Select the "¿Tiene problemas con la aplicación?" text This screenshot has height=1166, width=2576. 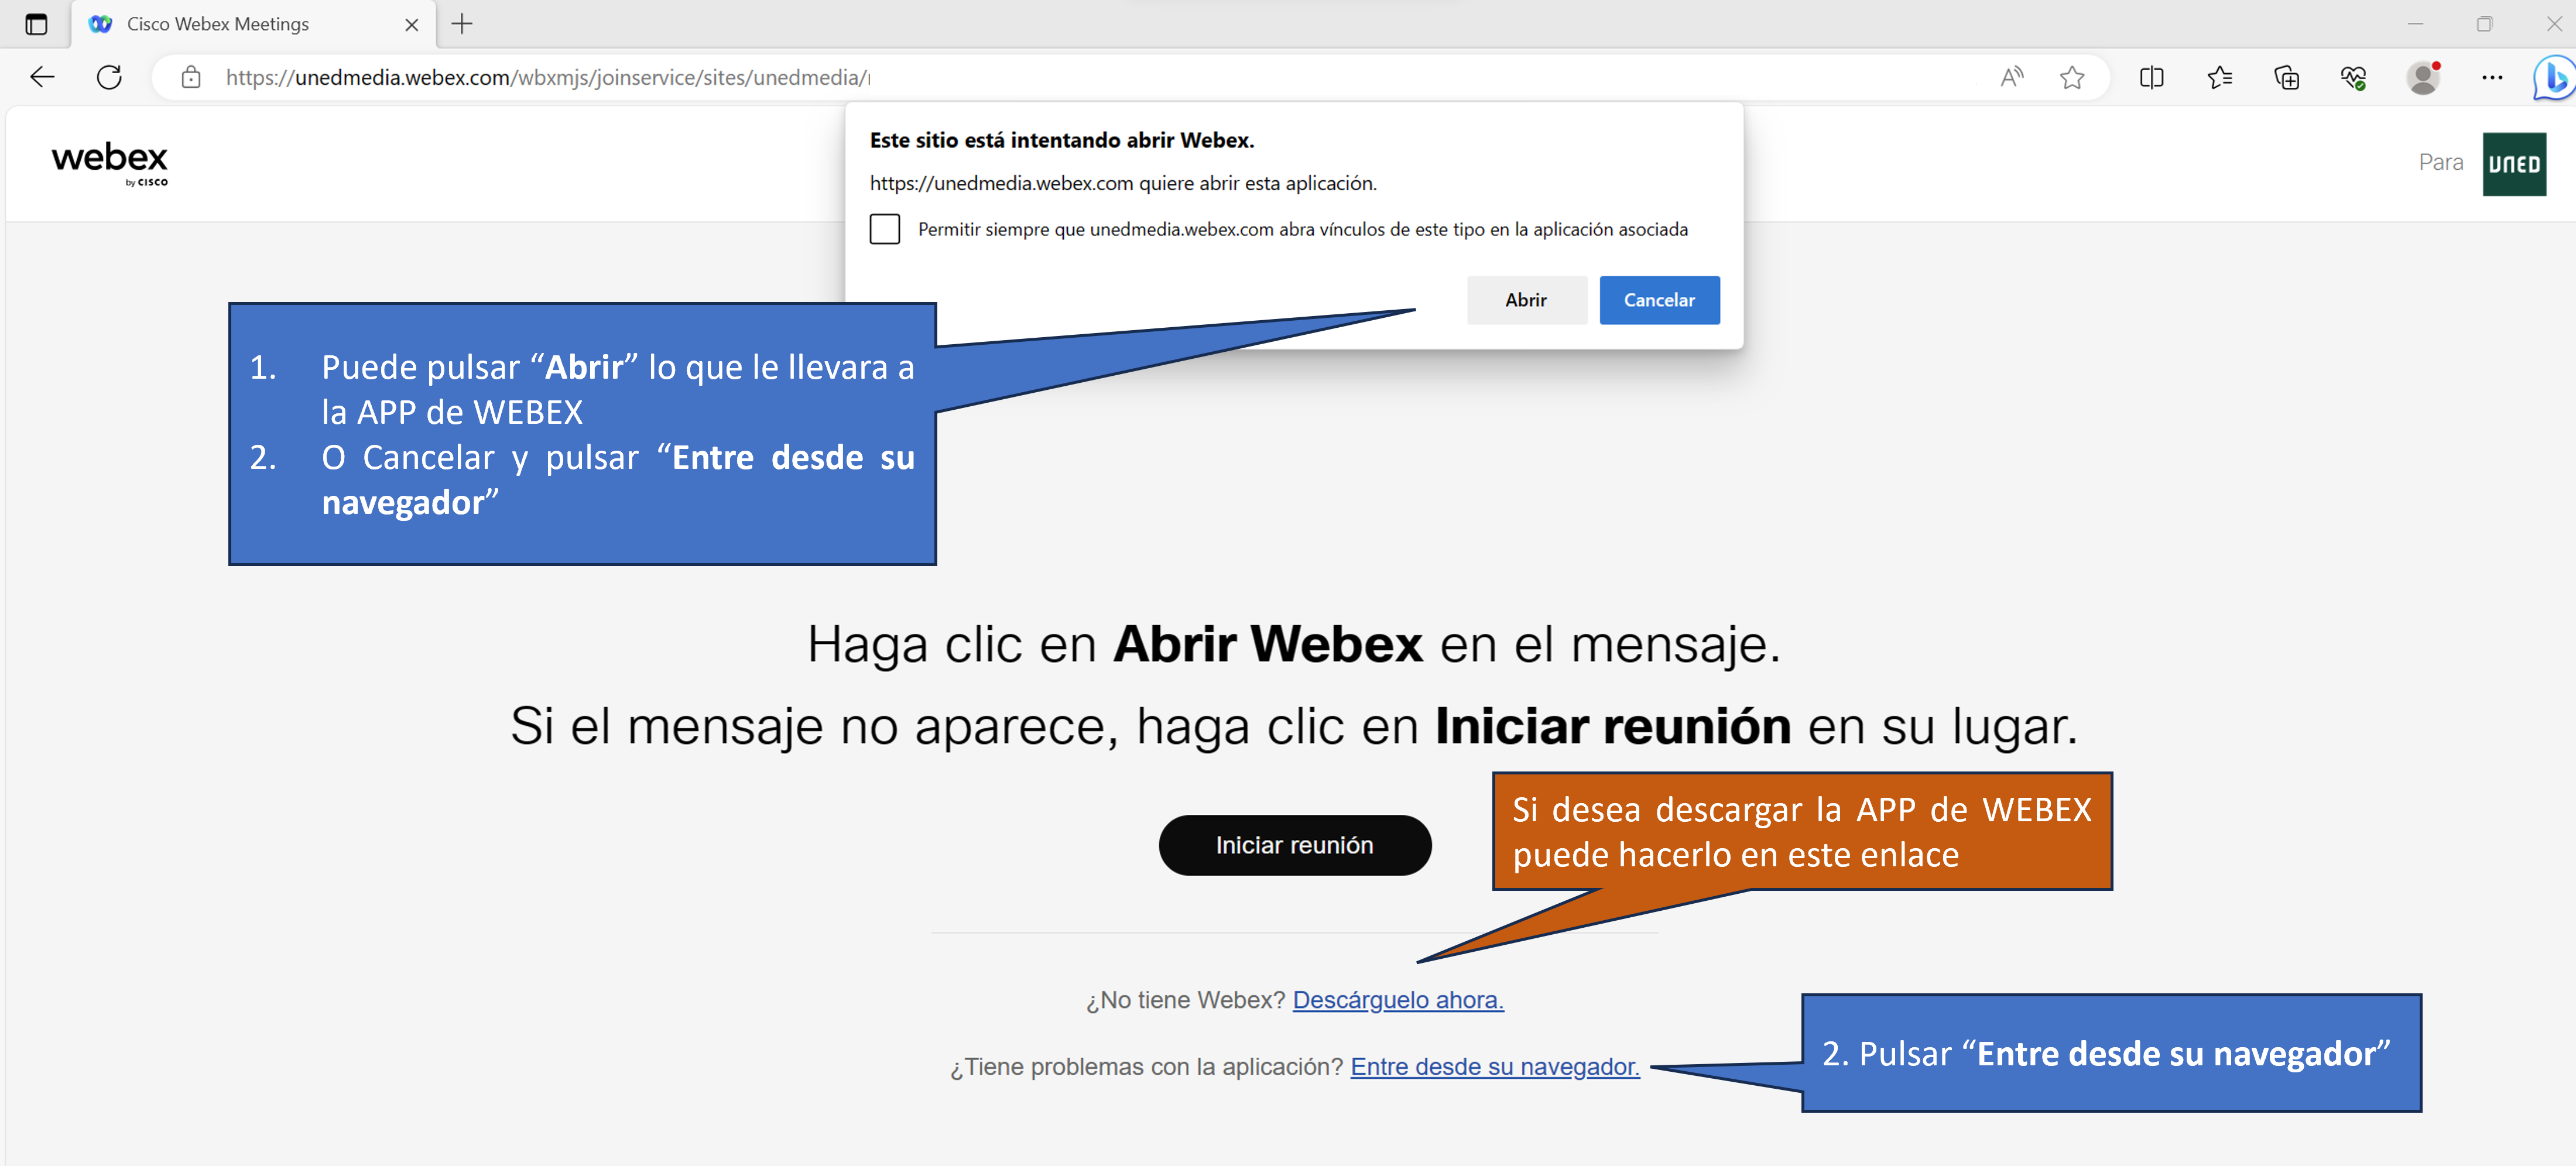1147,1067
